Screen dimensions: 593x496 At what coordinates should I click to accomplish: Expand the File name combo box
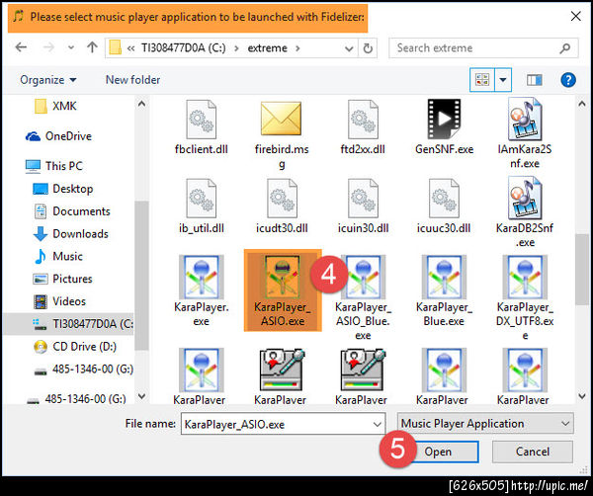378,424
